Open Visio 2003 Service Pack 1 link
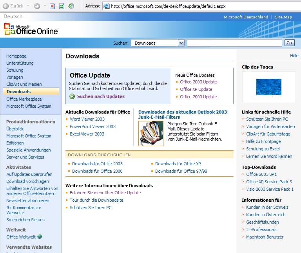This screenshot has width=301, height=253. coord(270,189)
